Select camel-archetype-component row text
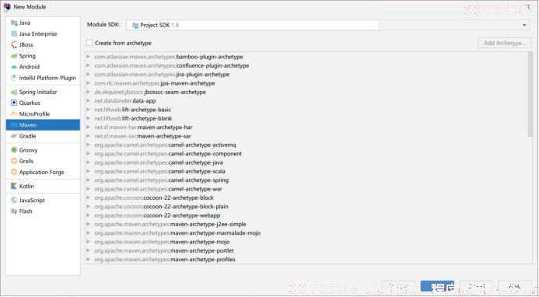Viewport: 539px width, 297px height. click(168, 154)
